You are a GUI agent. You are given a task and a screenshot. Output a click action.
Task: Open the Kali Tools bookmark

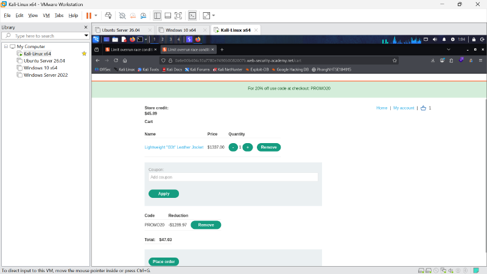point(148,69)
